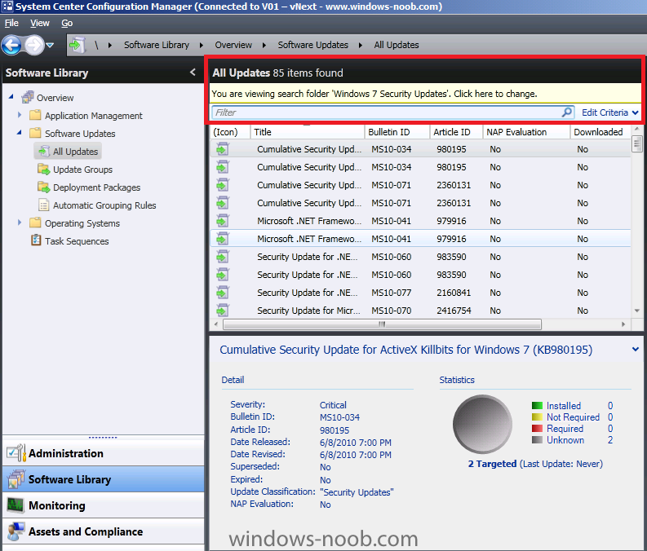Sort by the NAP Evaluation column header

[x=526, y=132]
